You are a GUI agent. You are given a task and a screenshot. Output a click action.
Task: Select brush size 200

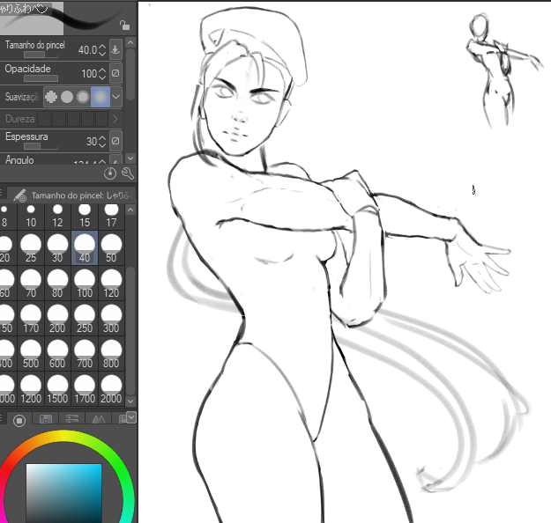[x=57, y=319]
